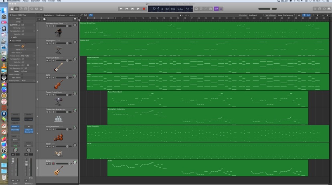The image size is (332, 185).
Task: Open the Freeze-Modus Pre-Fader popup
Action: tap(28, 56)
